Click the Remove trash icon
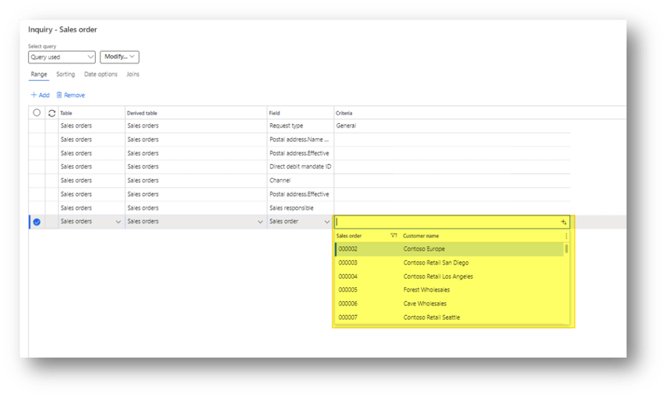667x398 pixels. click(x=59, y=95)
